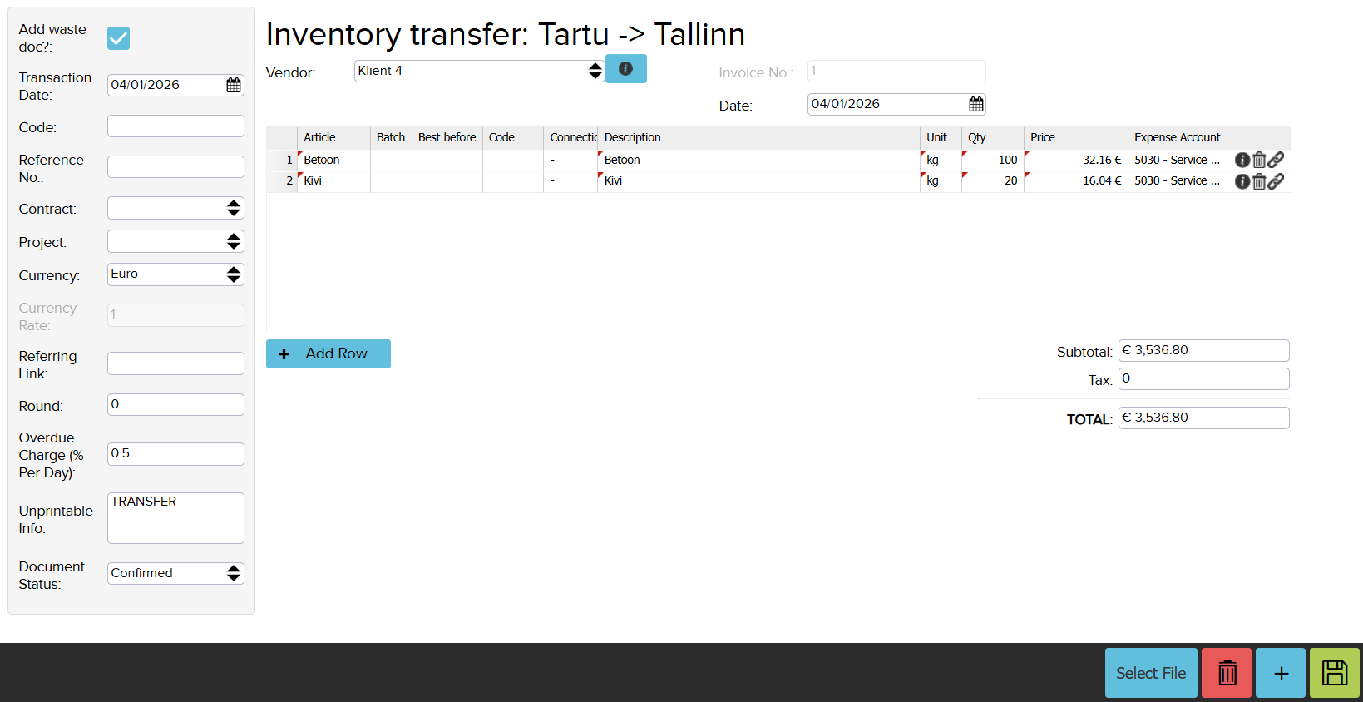Screen dimensions: 1363x702
Task: Click the link icon in Kivi row
Action: click(1276, 181)
